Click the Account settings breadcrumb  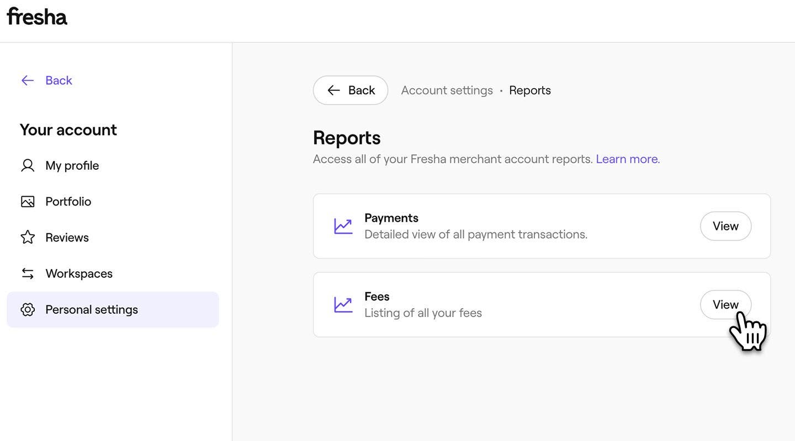click(x=447, y=90)
